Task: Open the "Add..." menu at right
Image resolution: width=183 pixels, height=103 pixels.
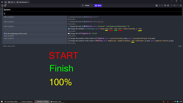Action: tap(180, 46)
